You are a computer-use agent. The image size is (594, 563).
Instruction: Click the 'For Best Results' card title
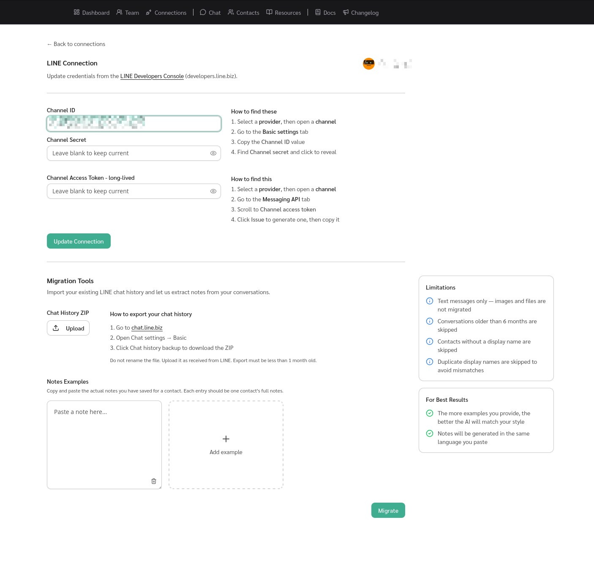(x=447, y=400)
